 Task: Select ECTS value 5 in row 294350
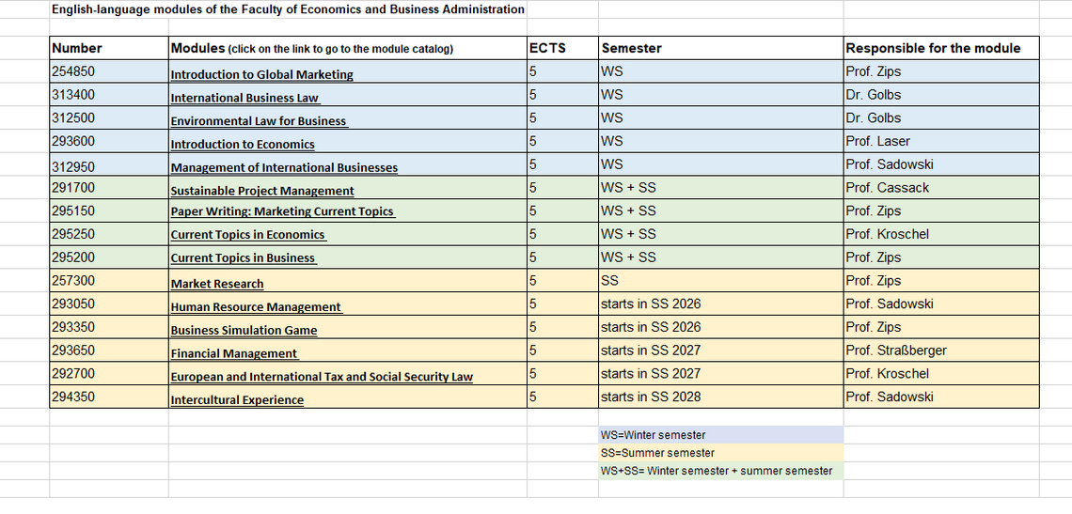click(562, 397)
